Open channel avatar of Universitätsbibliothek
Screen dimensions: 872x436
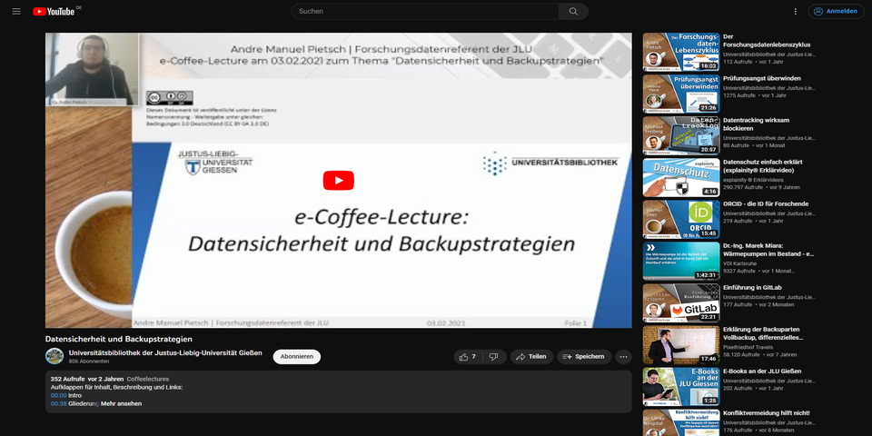coord(54,356)
